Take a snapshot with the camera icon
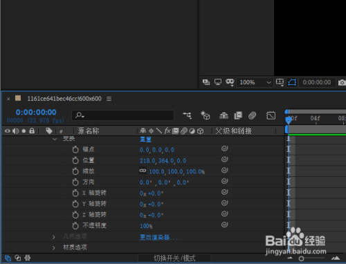This screenshot has height=264, width=346. (342, 82)
